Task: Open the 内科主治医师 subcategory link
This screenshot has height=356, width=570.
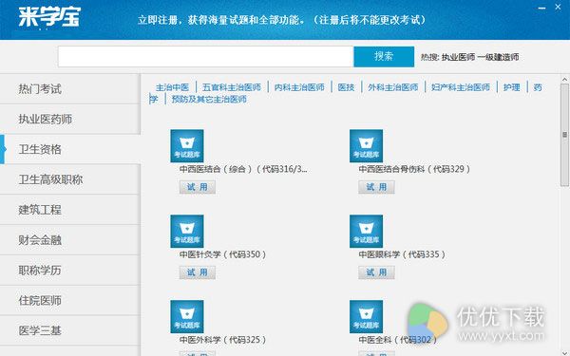Action: [299, 87]
